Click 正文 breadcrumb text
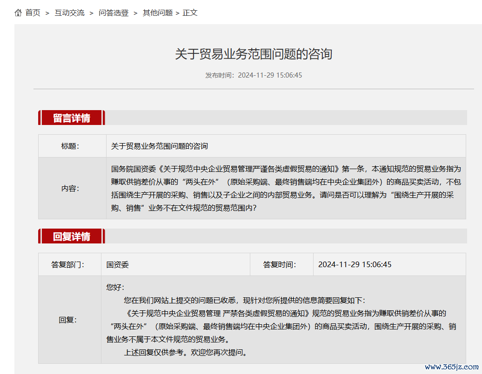Viewport: 482px width, 374px height. pyautogui.click(x=190, y=13)
